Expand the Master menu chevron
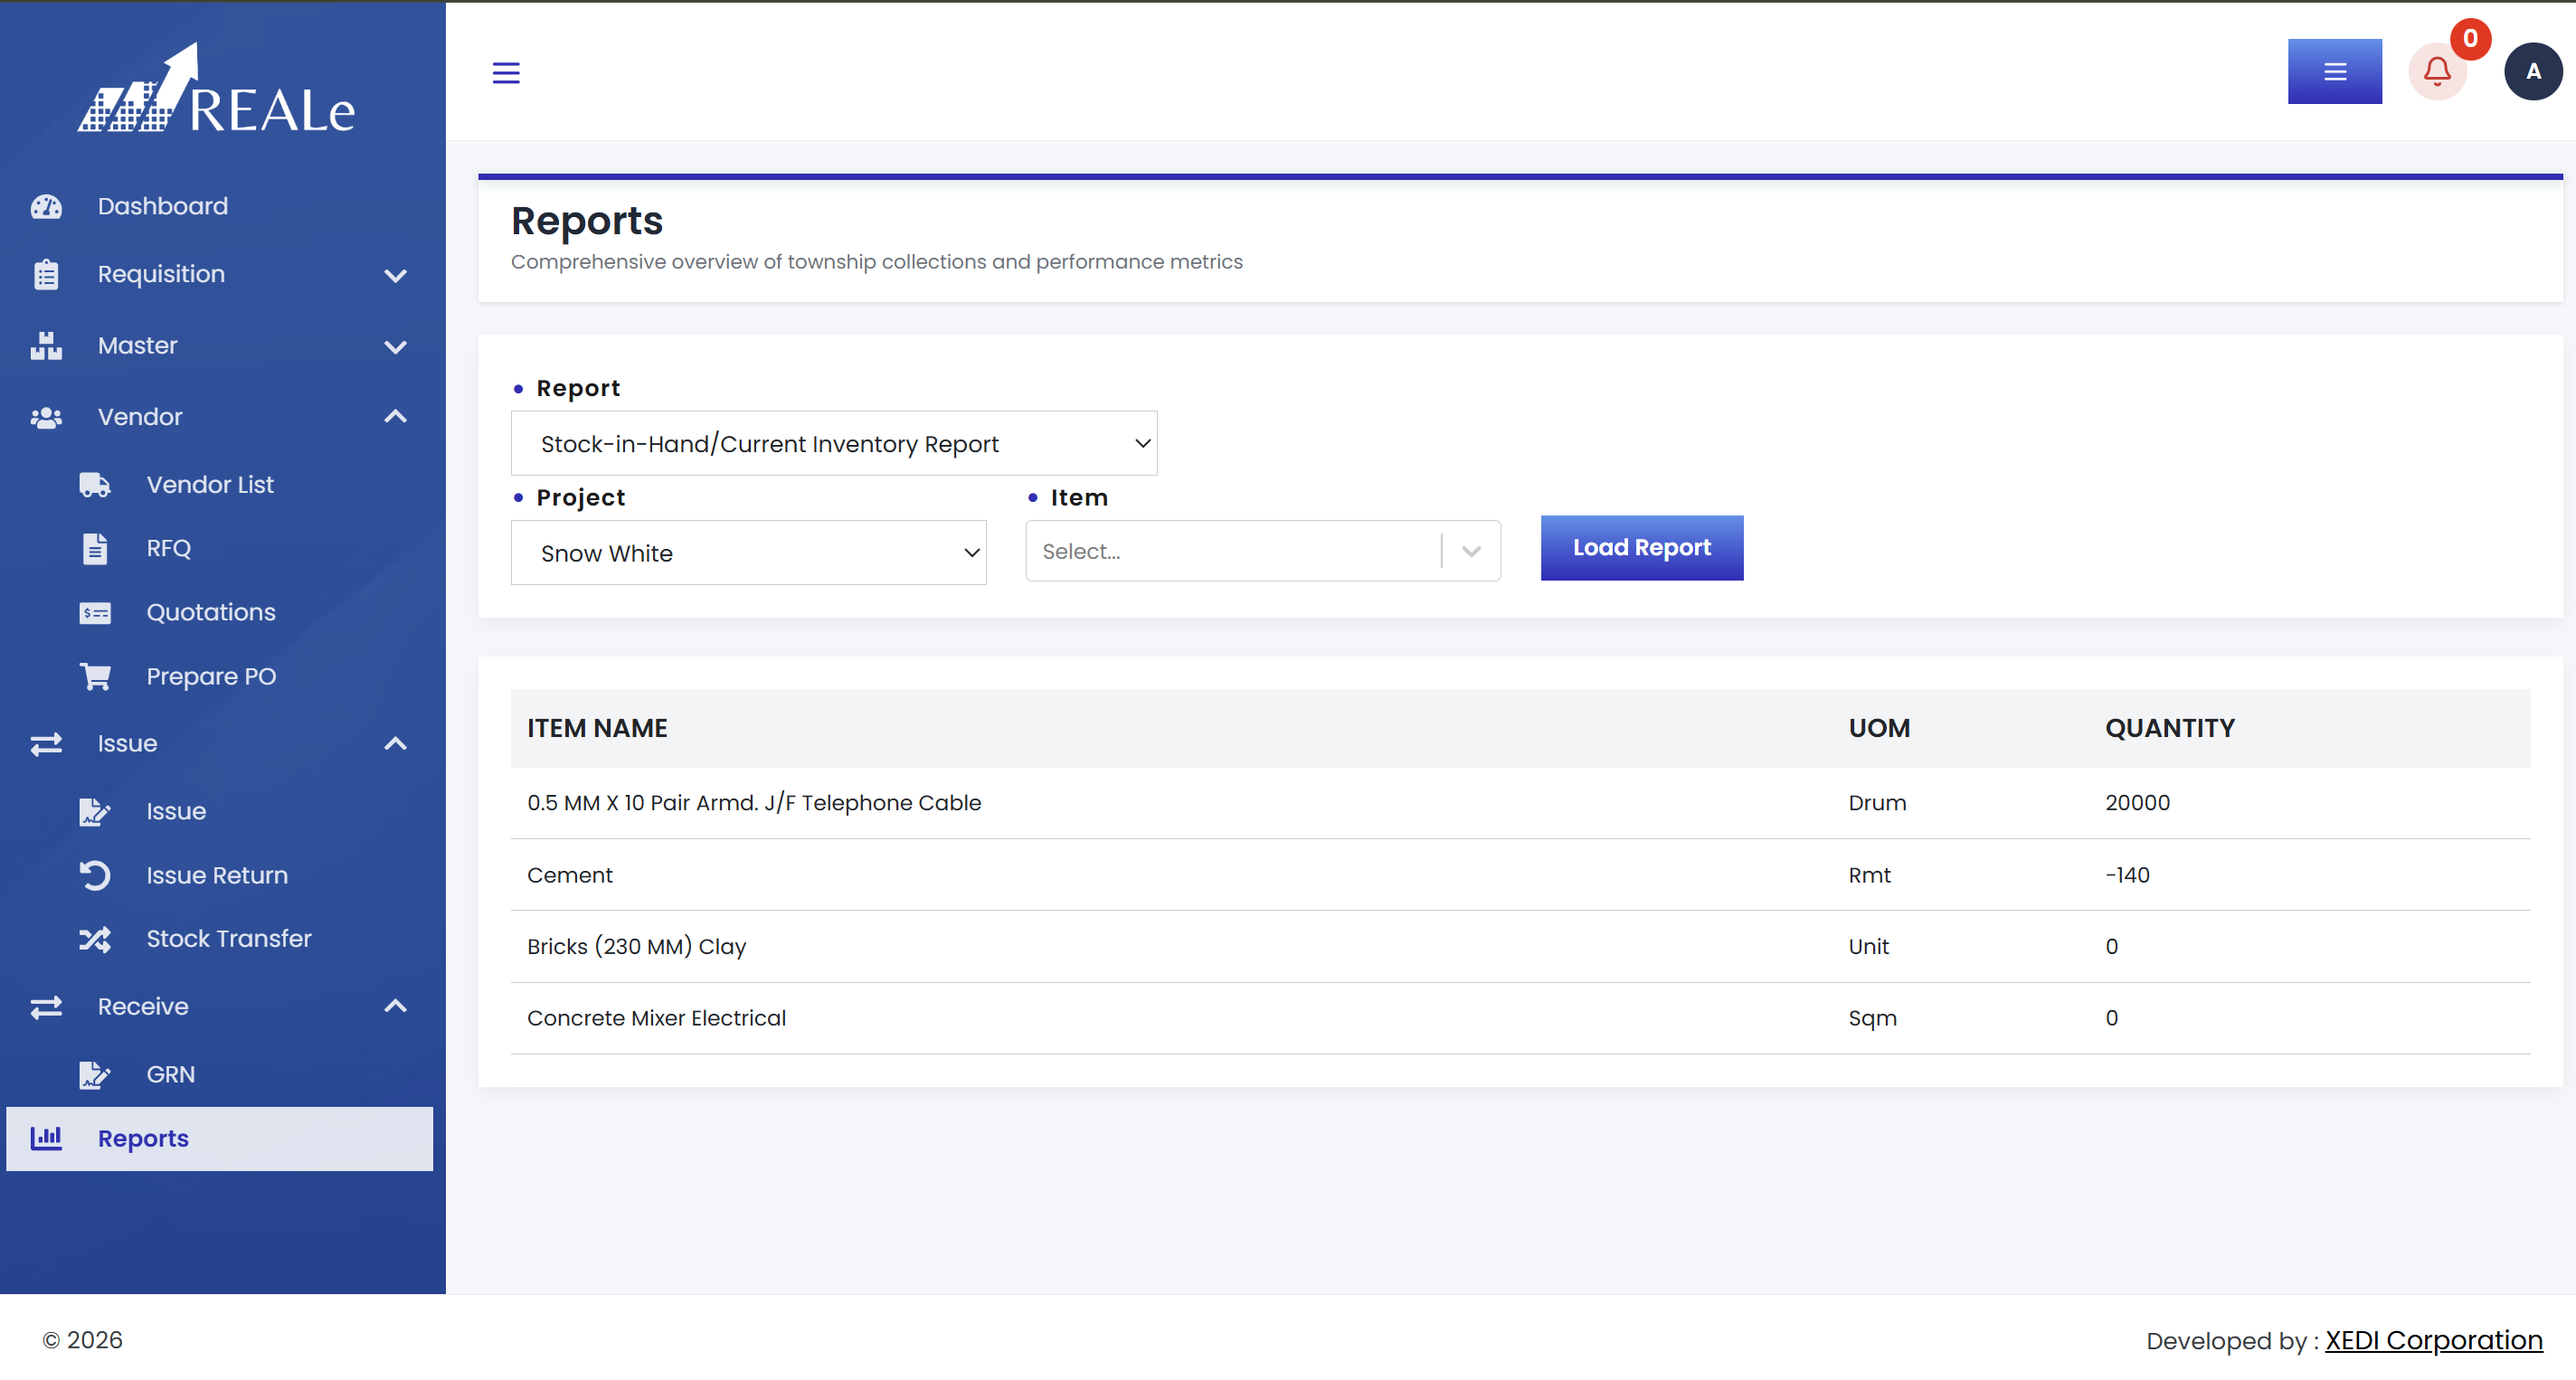The width and height of the screenshot is (2576, 1380). click(x=396, y=346)
